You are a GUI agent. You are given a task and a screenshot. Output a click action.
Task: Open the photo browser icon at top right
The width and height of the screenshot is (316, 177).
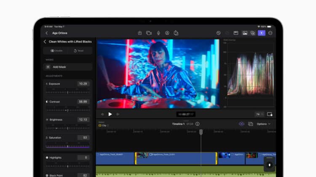(245, 33)
